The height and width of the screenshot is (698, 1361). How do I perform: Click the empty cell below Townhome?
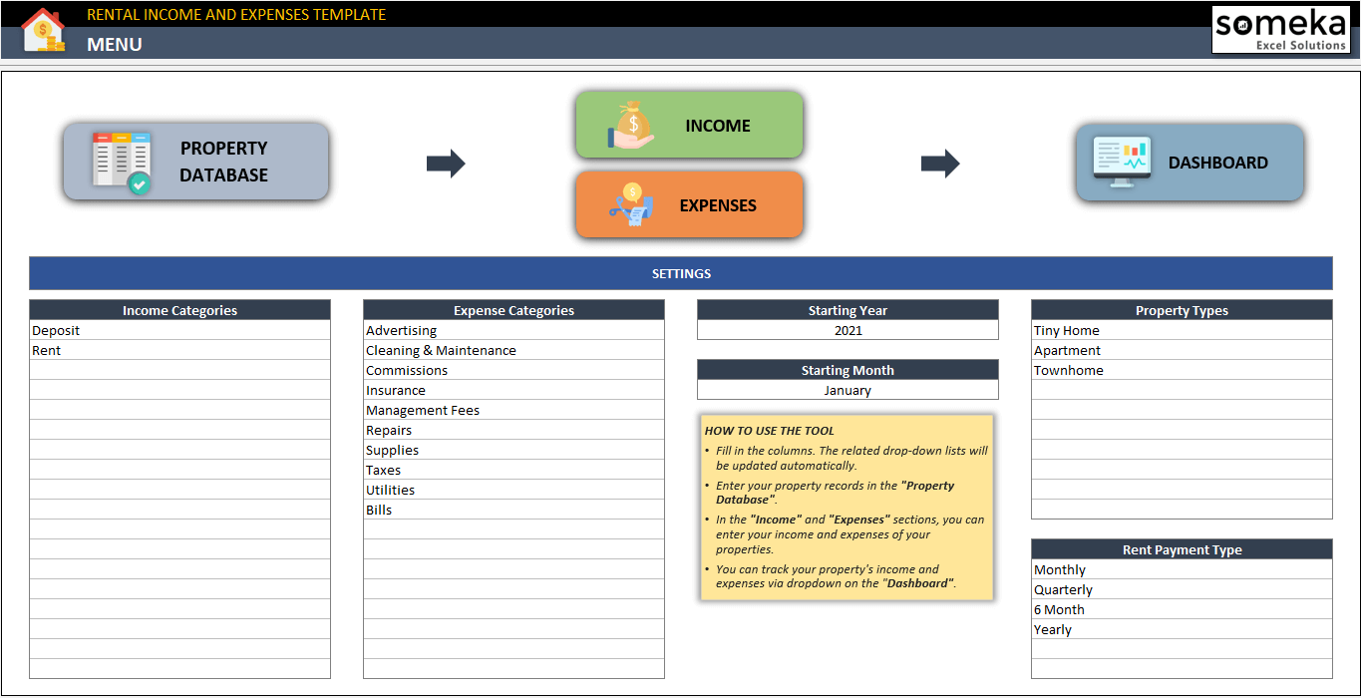(x=1182, y=390)
